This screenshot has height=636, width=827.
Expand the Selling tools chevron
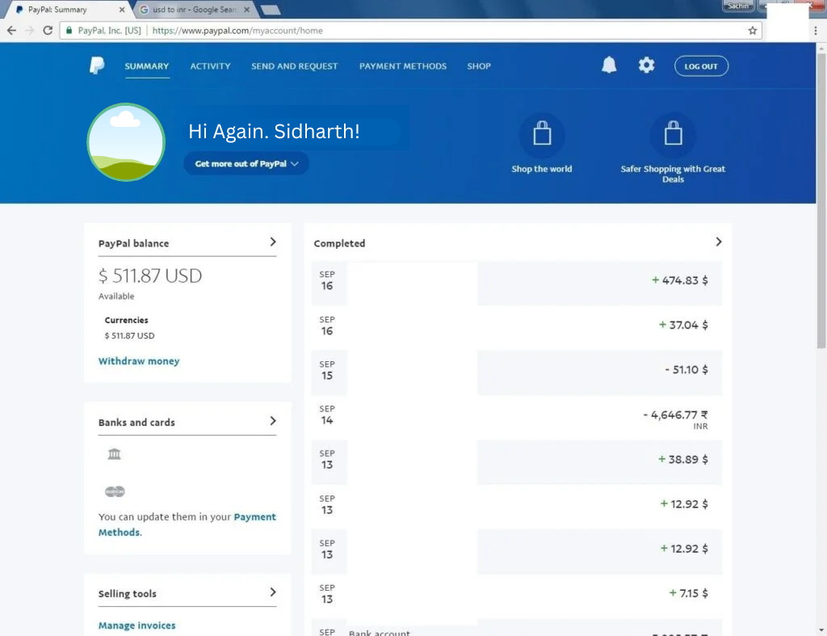(x=273, y=592)
